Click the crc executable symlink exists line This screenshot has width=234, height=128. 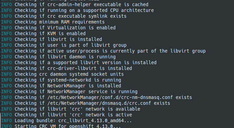pos(64,16)
